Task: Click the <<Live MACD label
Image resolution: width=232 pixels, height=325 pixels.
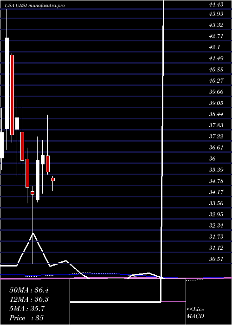Action: tap(195, 313)
